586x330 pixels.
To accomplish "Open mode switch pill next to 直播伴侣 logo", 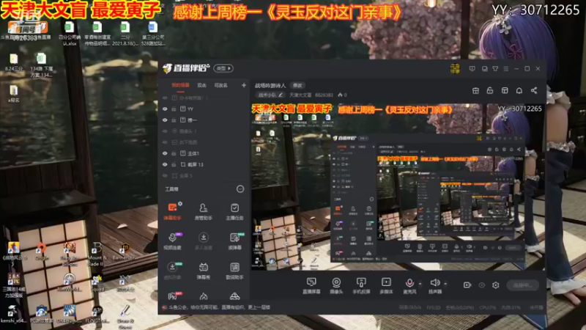I will coord(223,68).
